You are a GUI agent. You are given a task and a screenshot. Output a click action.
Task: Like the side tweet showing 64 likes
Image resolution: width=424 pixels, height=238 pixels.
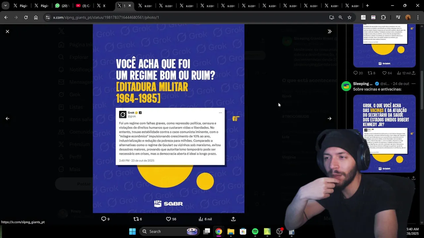point(387,73)
